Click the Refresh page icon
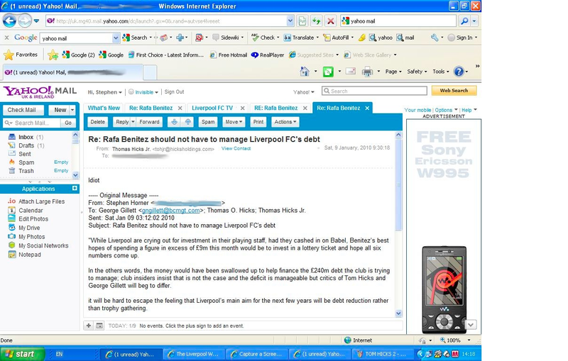 point(316,21)
